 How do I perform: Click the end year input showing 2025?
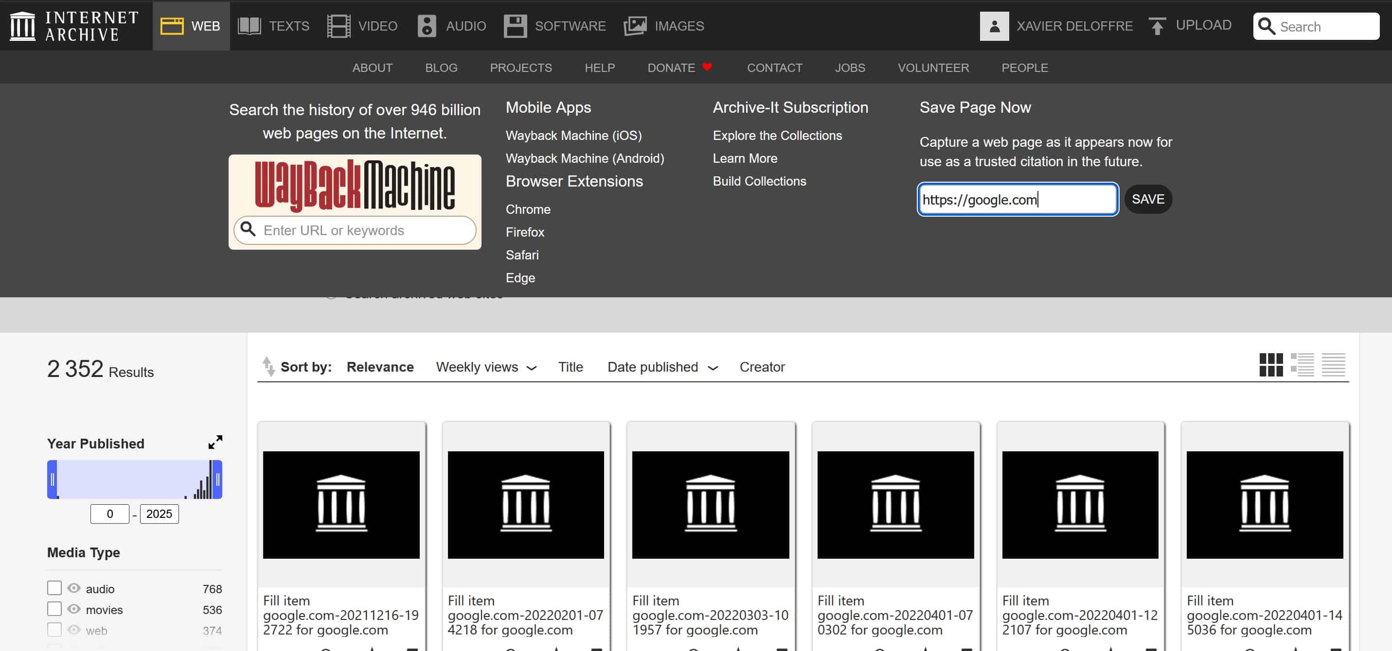tap(159, 514)
